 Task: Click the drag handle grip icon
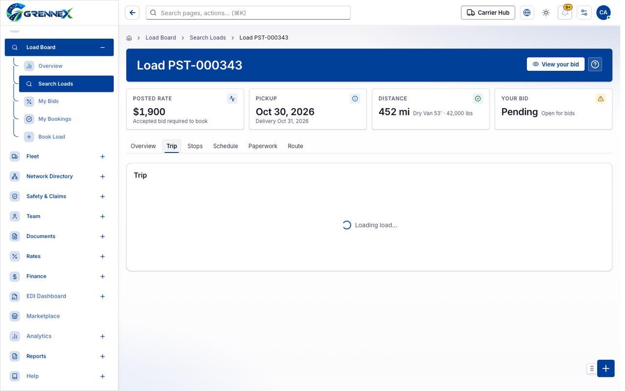coord(592,369)
